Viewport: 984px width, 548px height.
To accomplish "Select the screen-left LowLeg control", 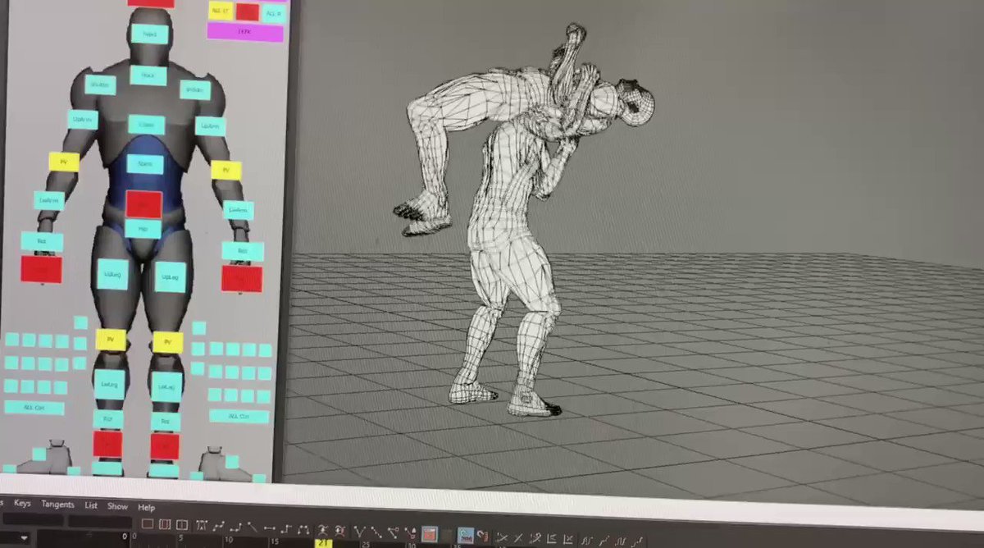I will 109,384.
